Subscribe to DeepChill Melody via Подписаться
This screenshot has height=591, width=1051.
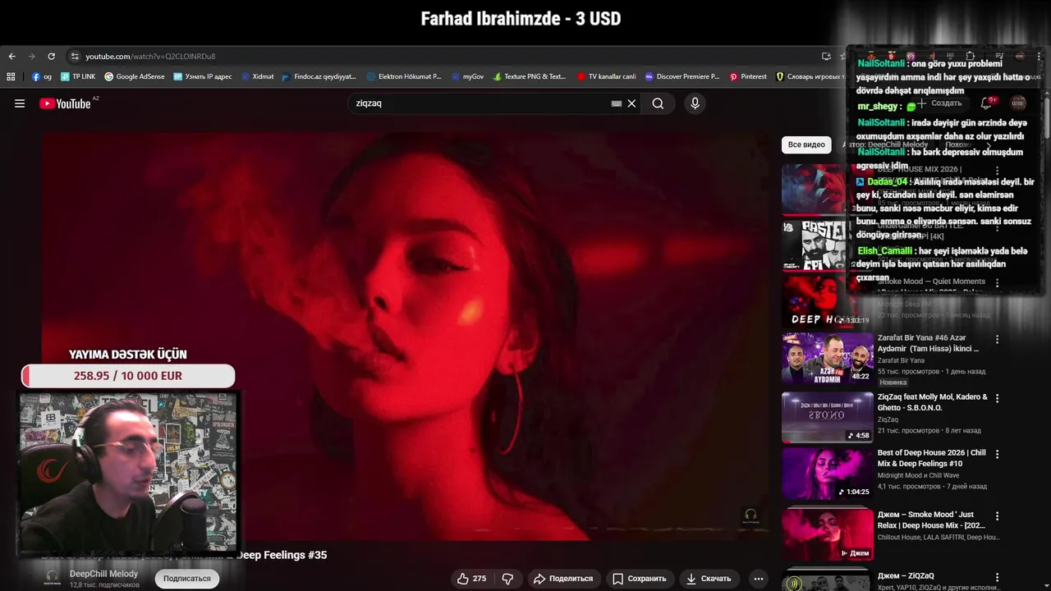(187, 579)
